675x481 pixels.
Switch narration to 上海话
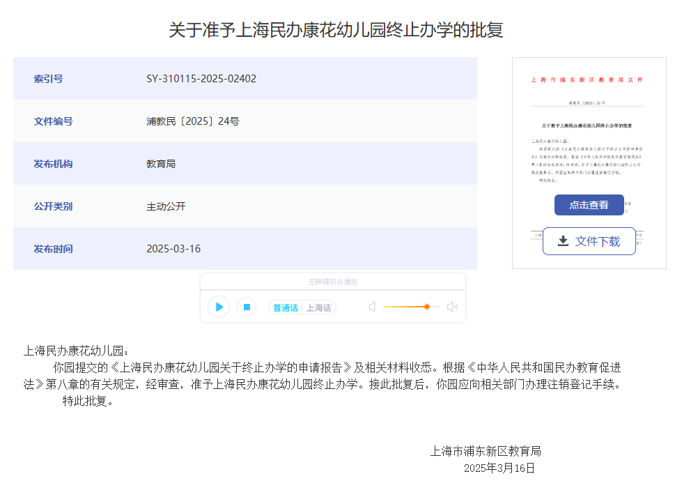click(319, 307)
